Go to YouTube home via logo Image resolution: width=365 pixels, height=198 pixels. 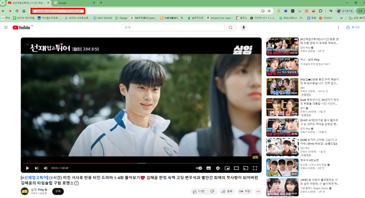pyautogui.click(x=22, y=27)
